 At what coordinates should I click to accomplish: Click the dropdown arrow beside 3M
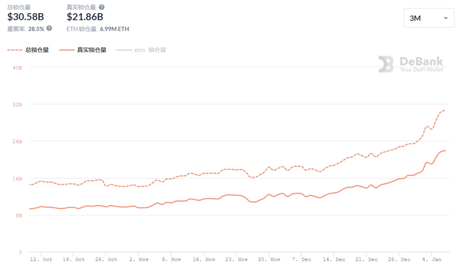pyautogui.click(x=446, y=18)
